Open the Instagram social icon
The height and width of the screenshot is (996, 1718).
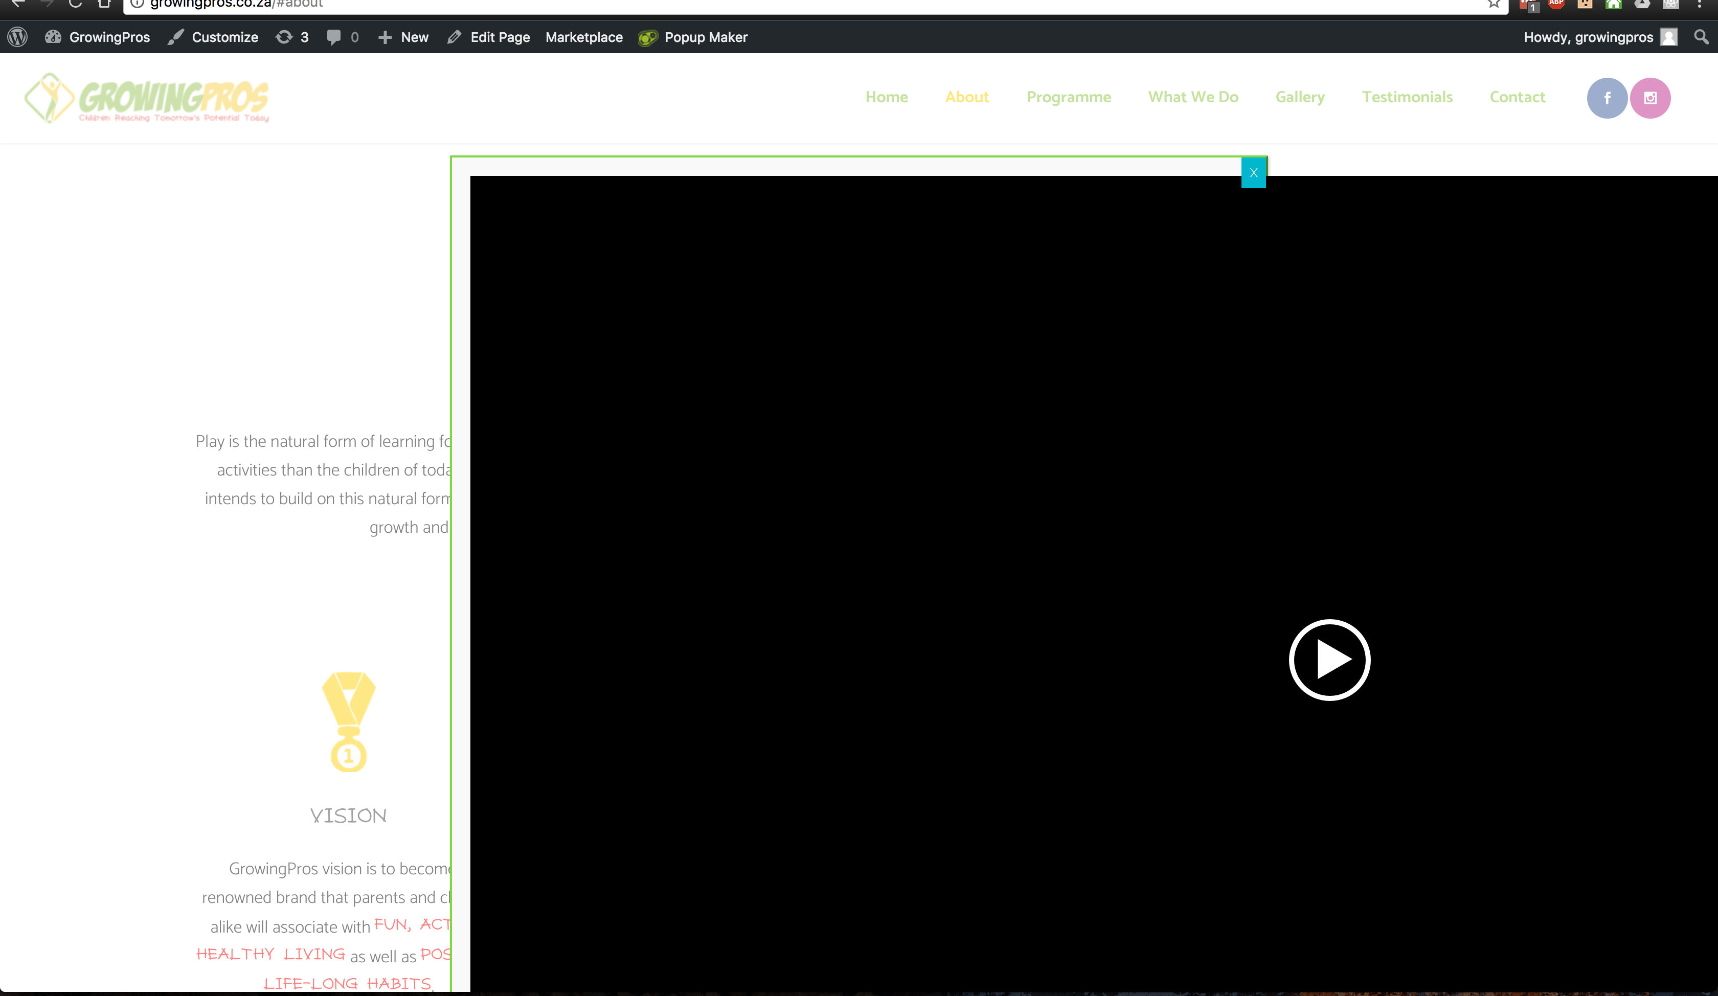point(1650,98)
